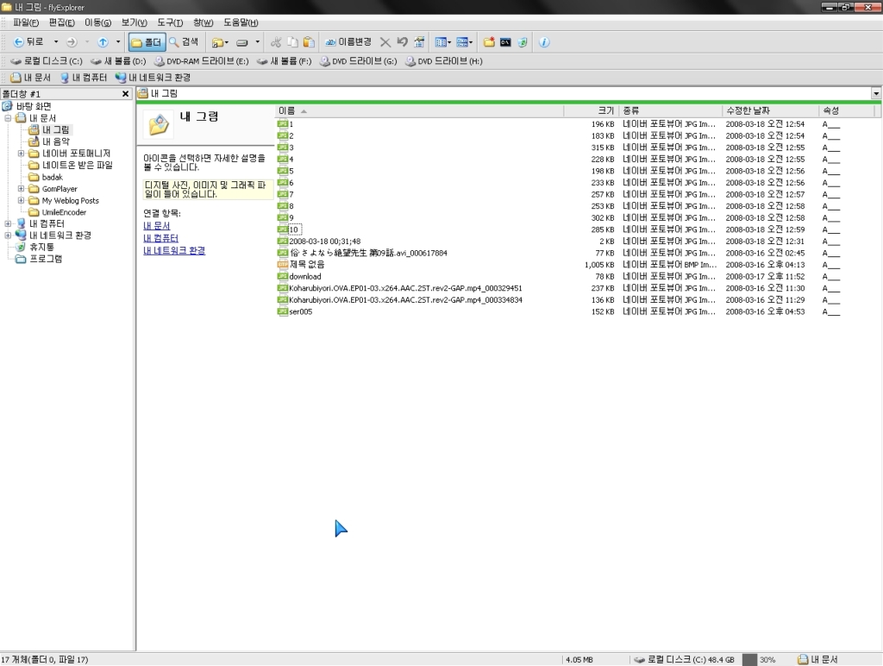The height and width of the screenshot is (666, 883).
Task: Expand the 네이버 포토매니저 tree node
Action: click(x=21, y=154)
